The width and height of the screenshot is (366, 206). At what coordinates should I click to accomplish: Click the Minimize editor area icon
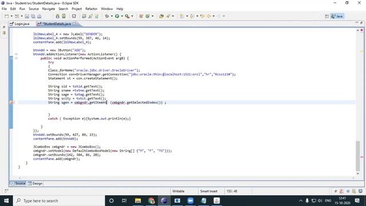tap(357, 23)
